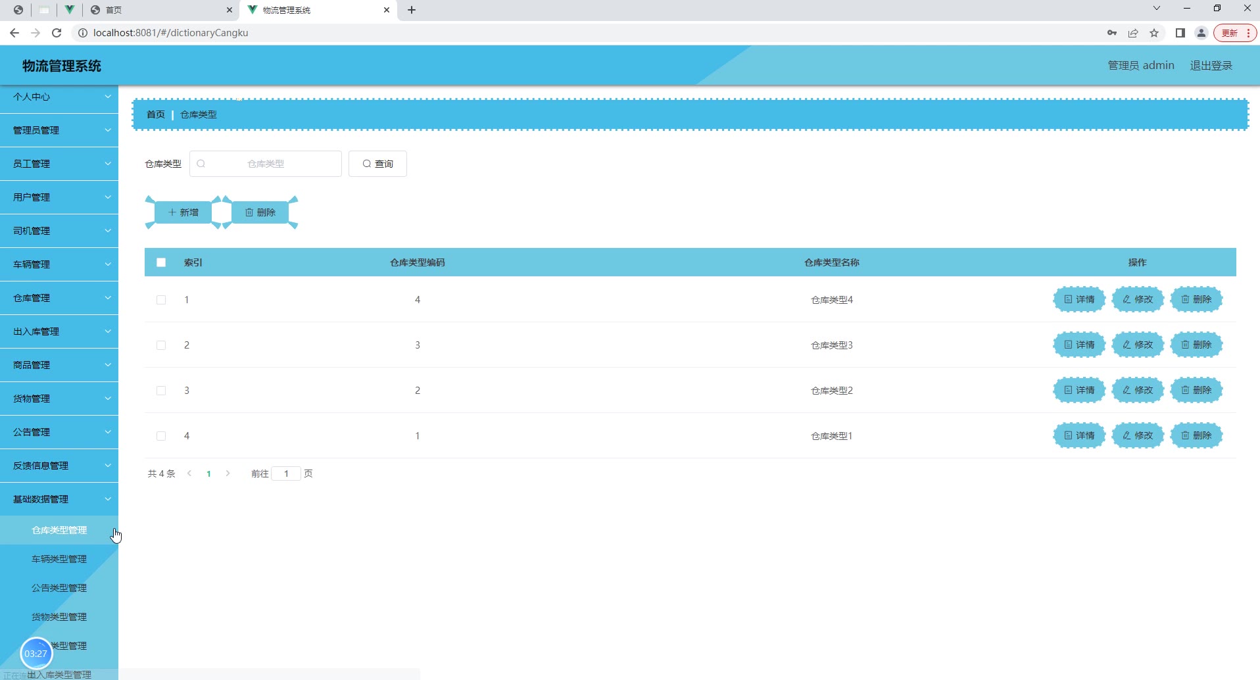This screenshot has height=680, width=1260.
Task: Check the checkbox for row 仓库类型1
Action: point(161,436)
